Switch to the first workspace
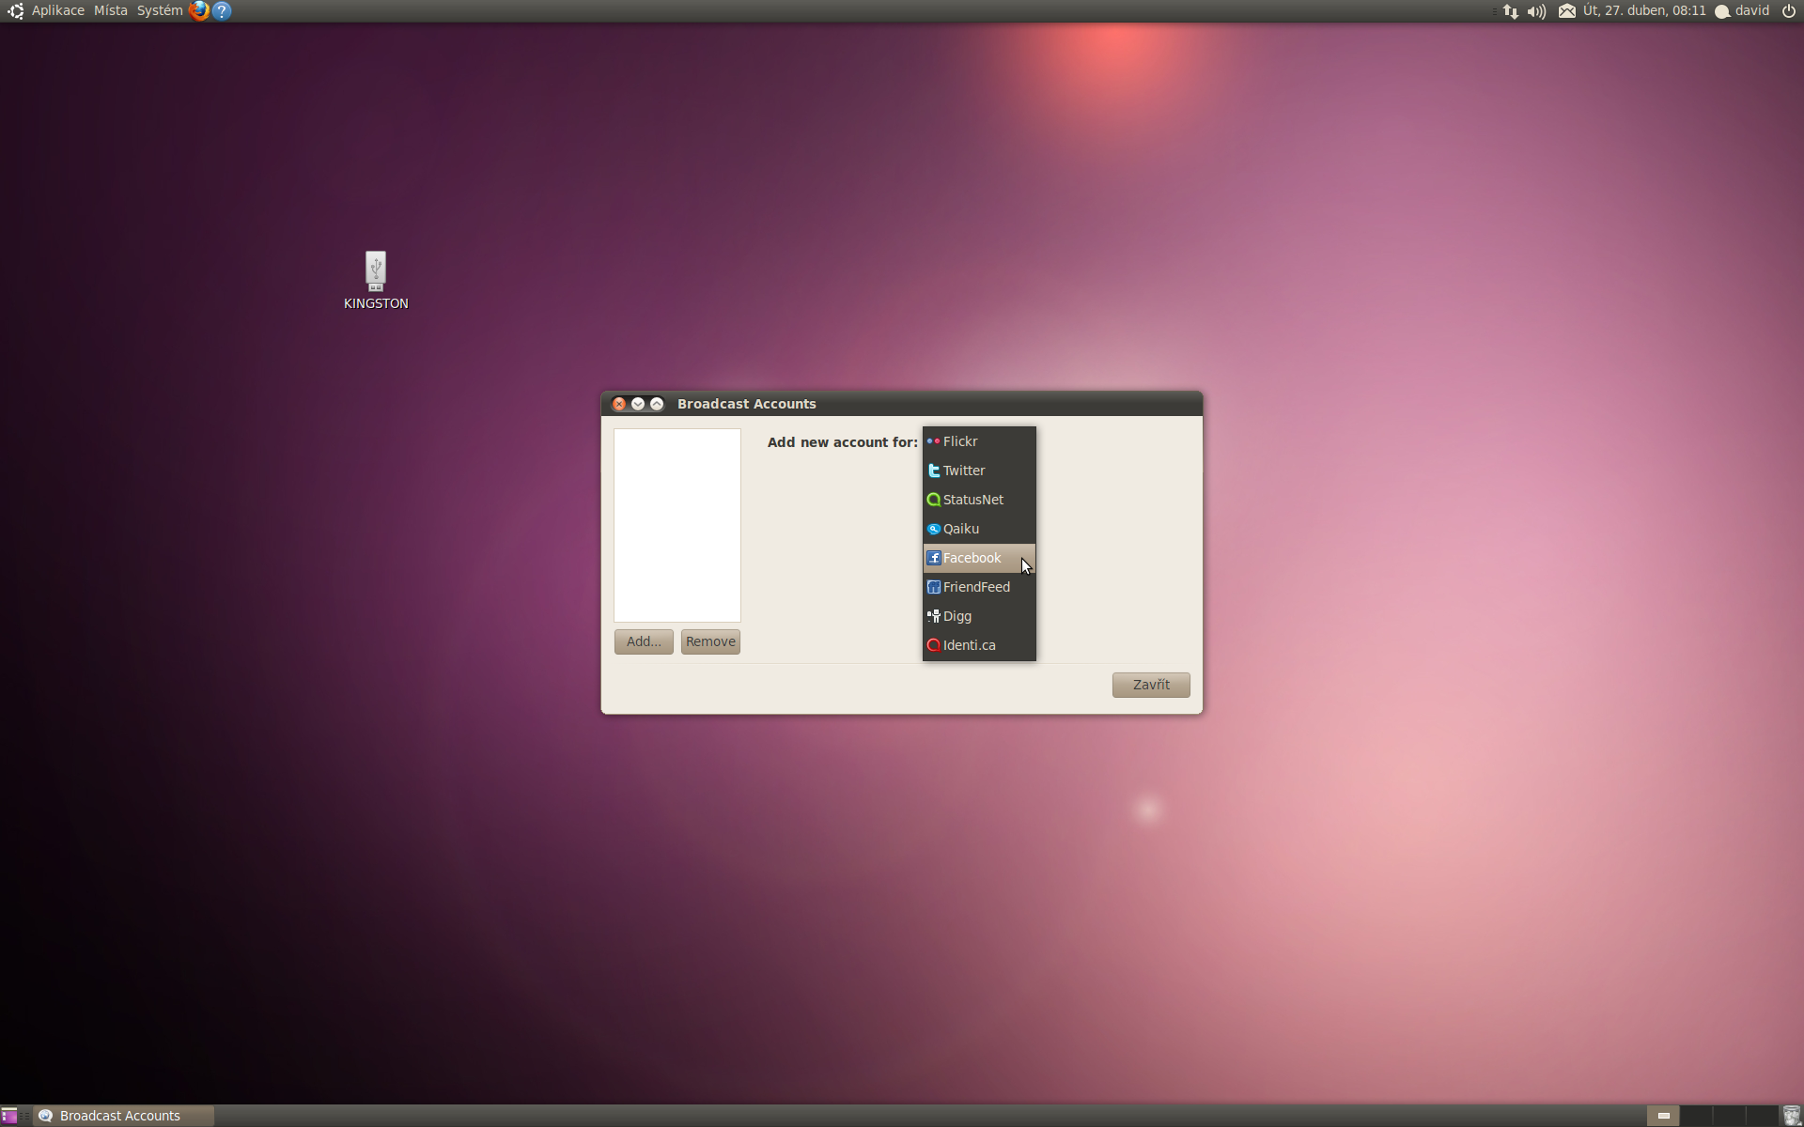The width and height of the screenshot is (1804, 1127). [x=1663, y=1116]
